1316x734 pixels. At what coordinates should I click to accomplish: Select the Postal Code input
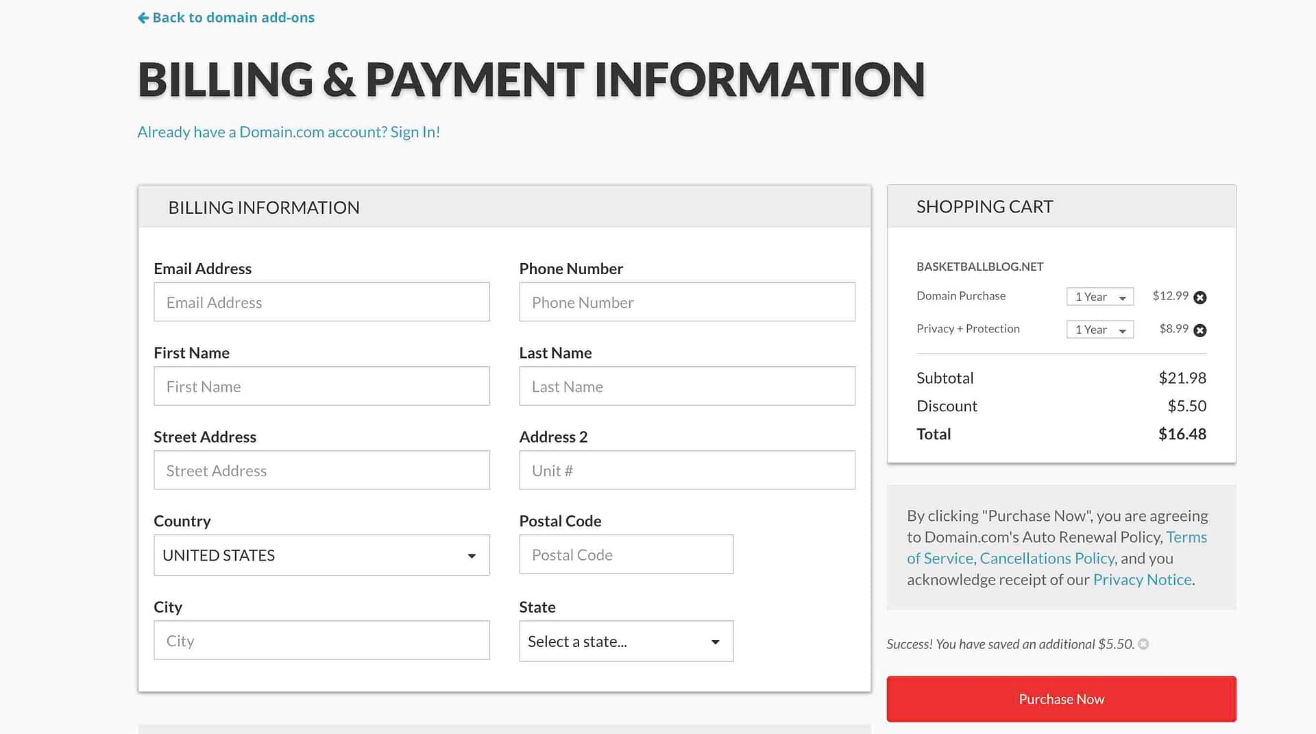[626, 554]
